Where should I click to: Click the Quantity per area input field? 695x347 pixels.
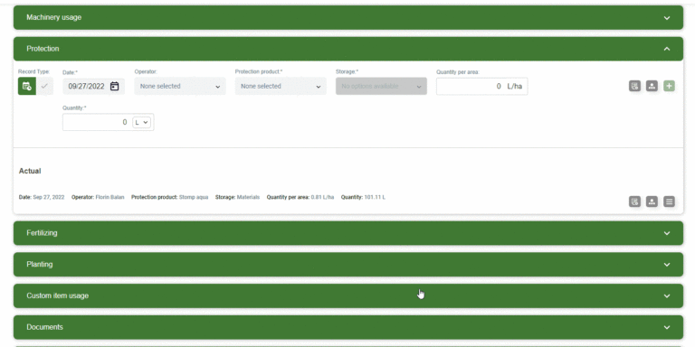481,87
